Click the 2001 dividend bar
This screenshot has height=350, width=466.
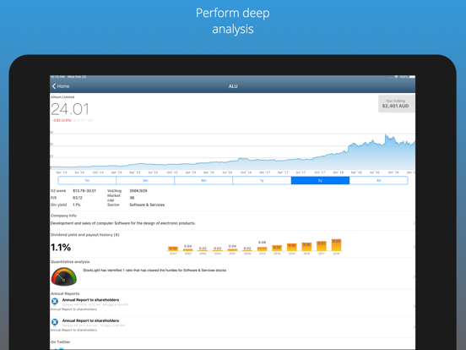click(x=173, y=249)
